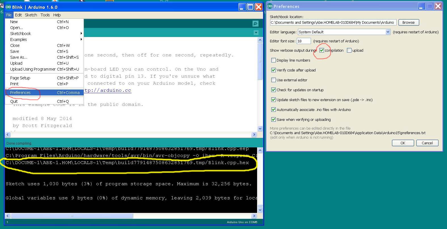The width and height of the screenshot is (447, 229).
Task: Click the Browse button for sketchbook location
Action: pos(408,22)
